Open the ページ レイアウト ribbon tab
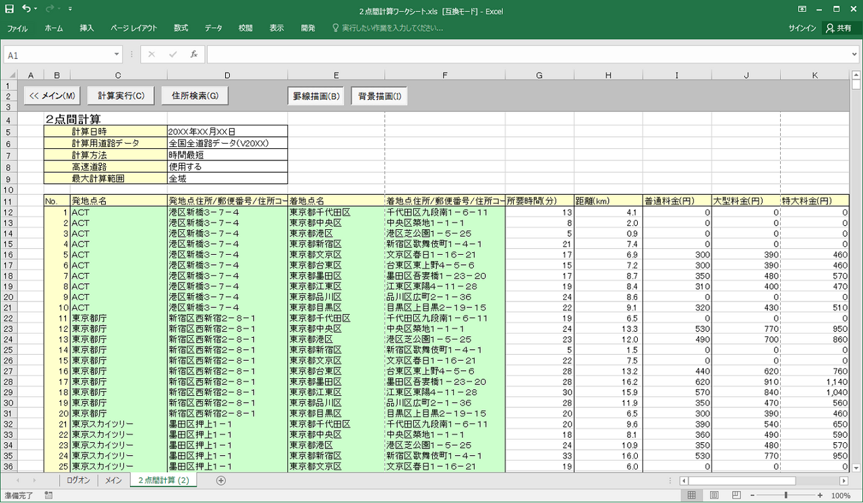The width and height of the screenshot is (863, 503). pyautogui.click(x=133, y=28)
